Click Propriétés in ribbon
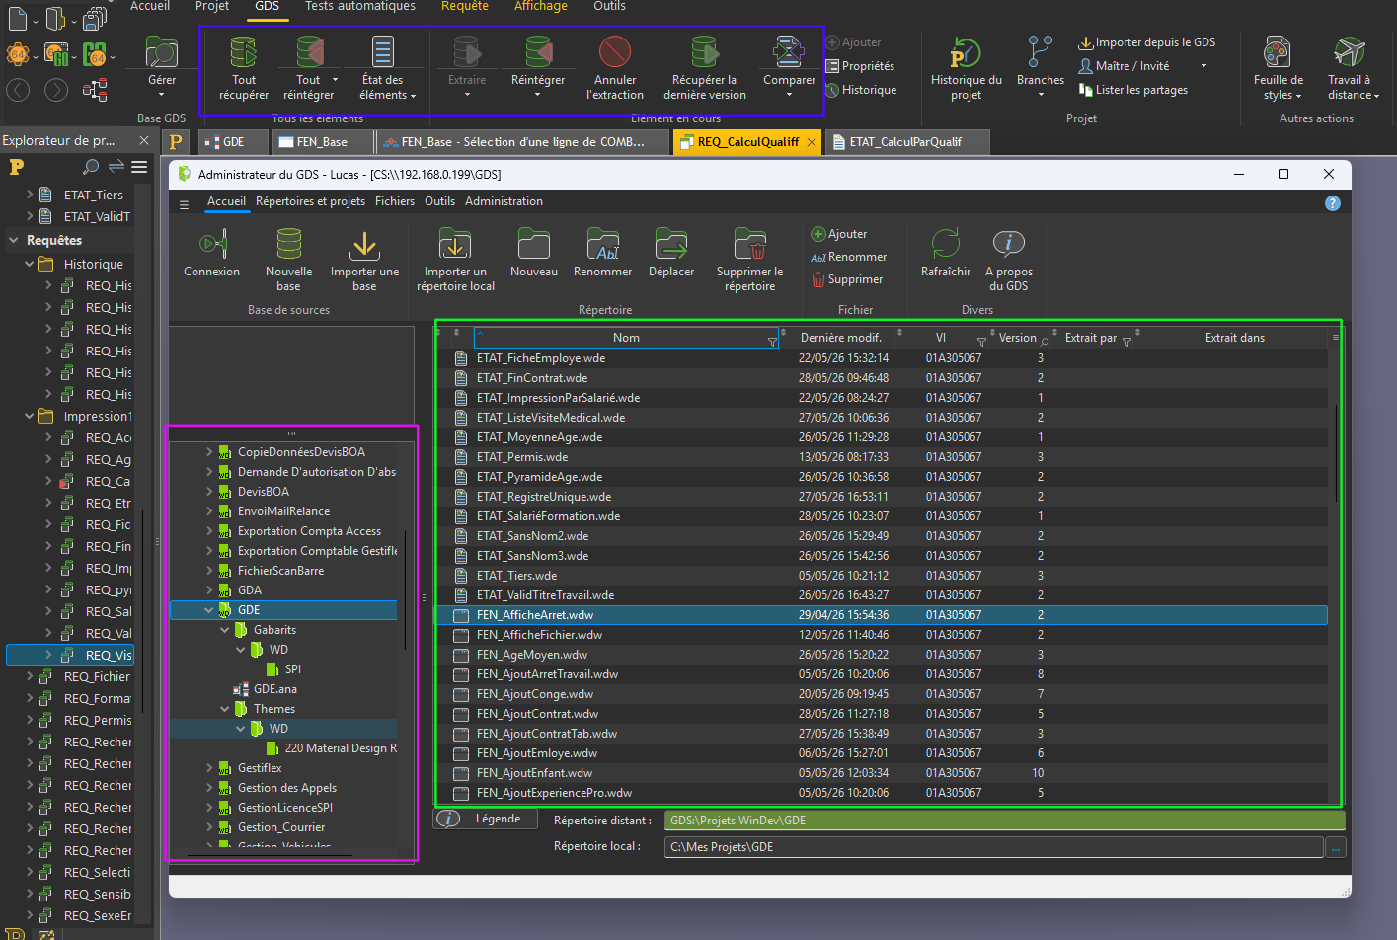Screen dimensions: 1397x940 coord(860,66)
